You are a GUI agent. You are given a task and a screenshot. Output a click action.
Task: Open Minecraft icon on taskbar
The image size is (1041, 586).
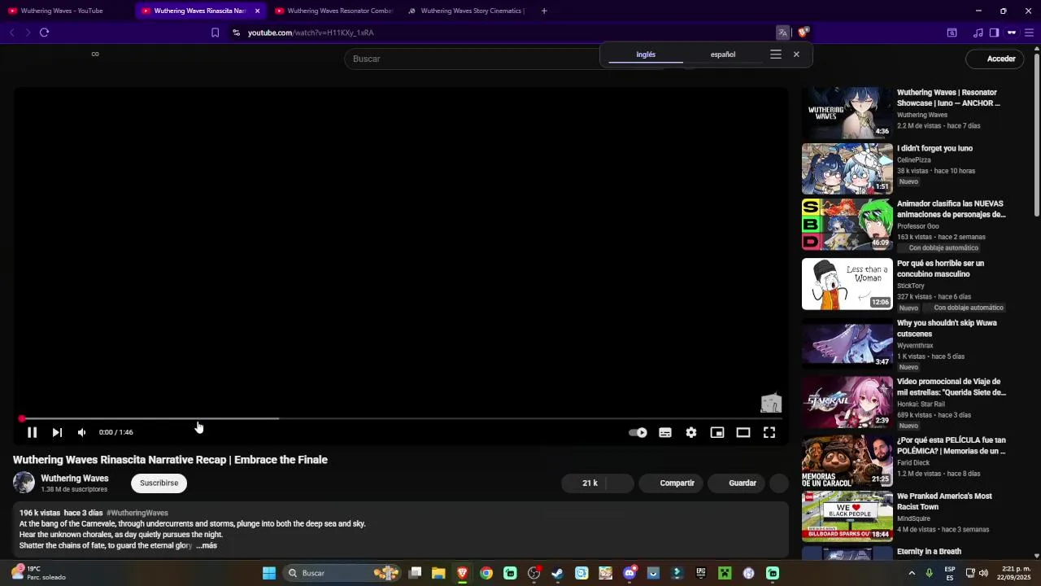click(725, 573)
